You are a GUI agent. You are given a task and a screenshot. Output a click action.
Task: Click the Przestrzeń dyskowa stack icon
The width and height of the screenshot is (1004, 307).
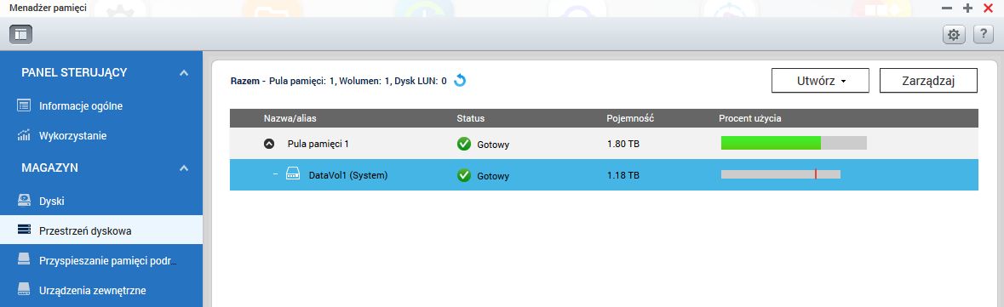click(x=24, y=230)
